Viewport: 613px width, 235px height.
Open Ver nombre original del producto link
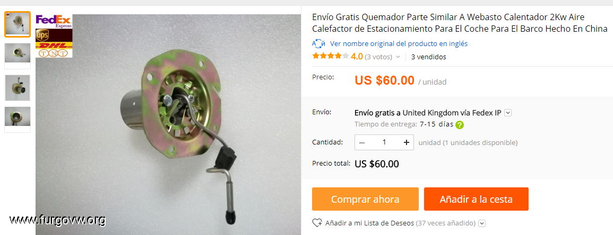399,43
